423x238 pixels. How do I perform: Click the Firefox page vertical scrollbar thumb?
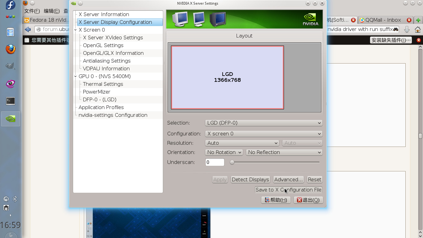click(x=420, y=136)
